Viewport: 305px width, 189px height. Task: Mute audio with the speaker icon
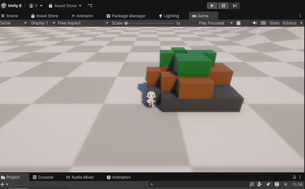point(255,23)
